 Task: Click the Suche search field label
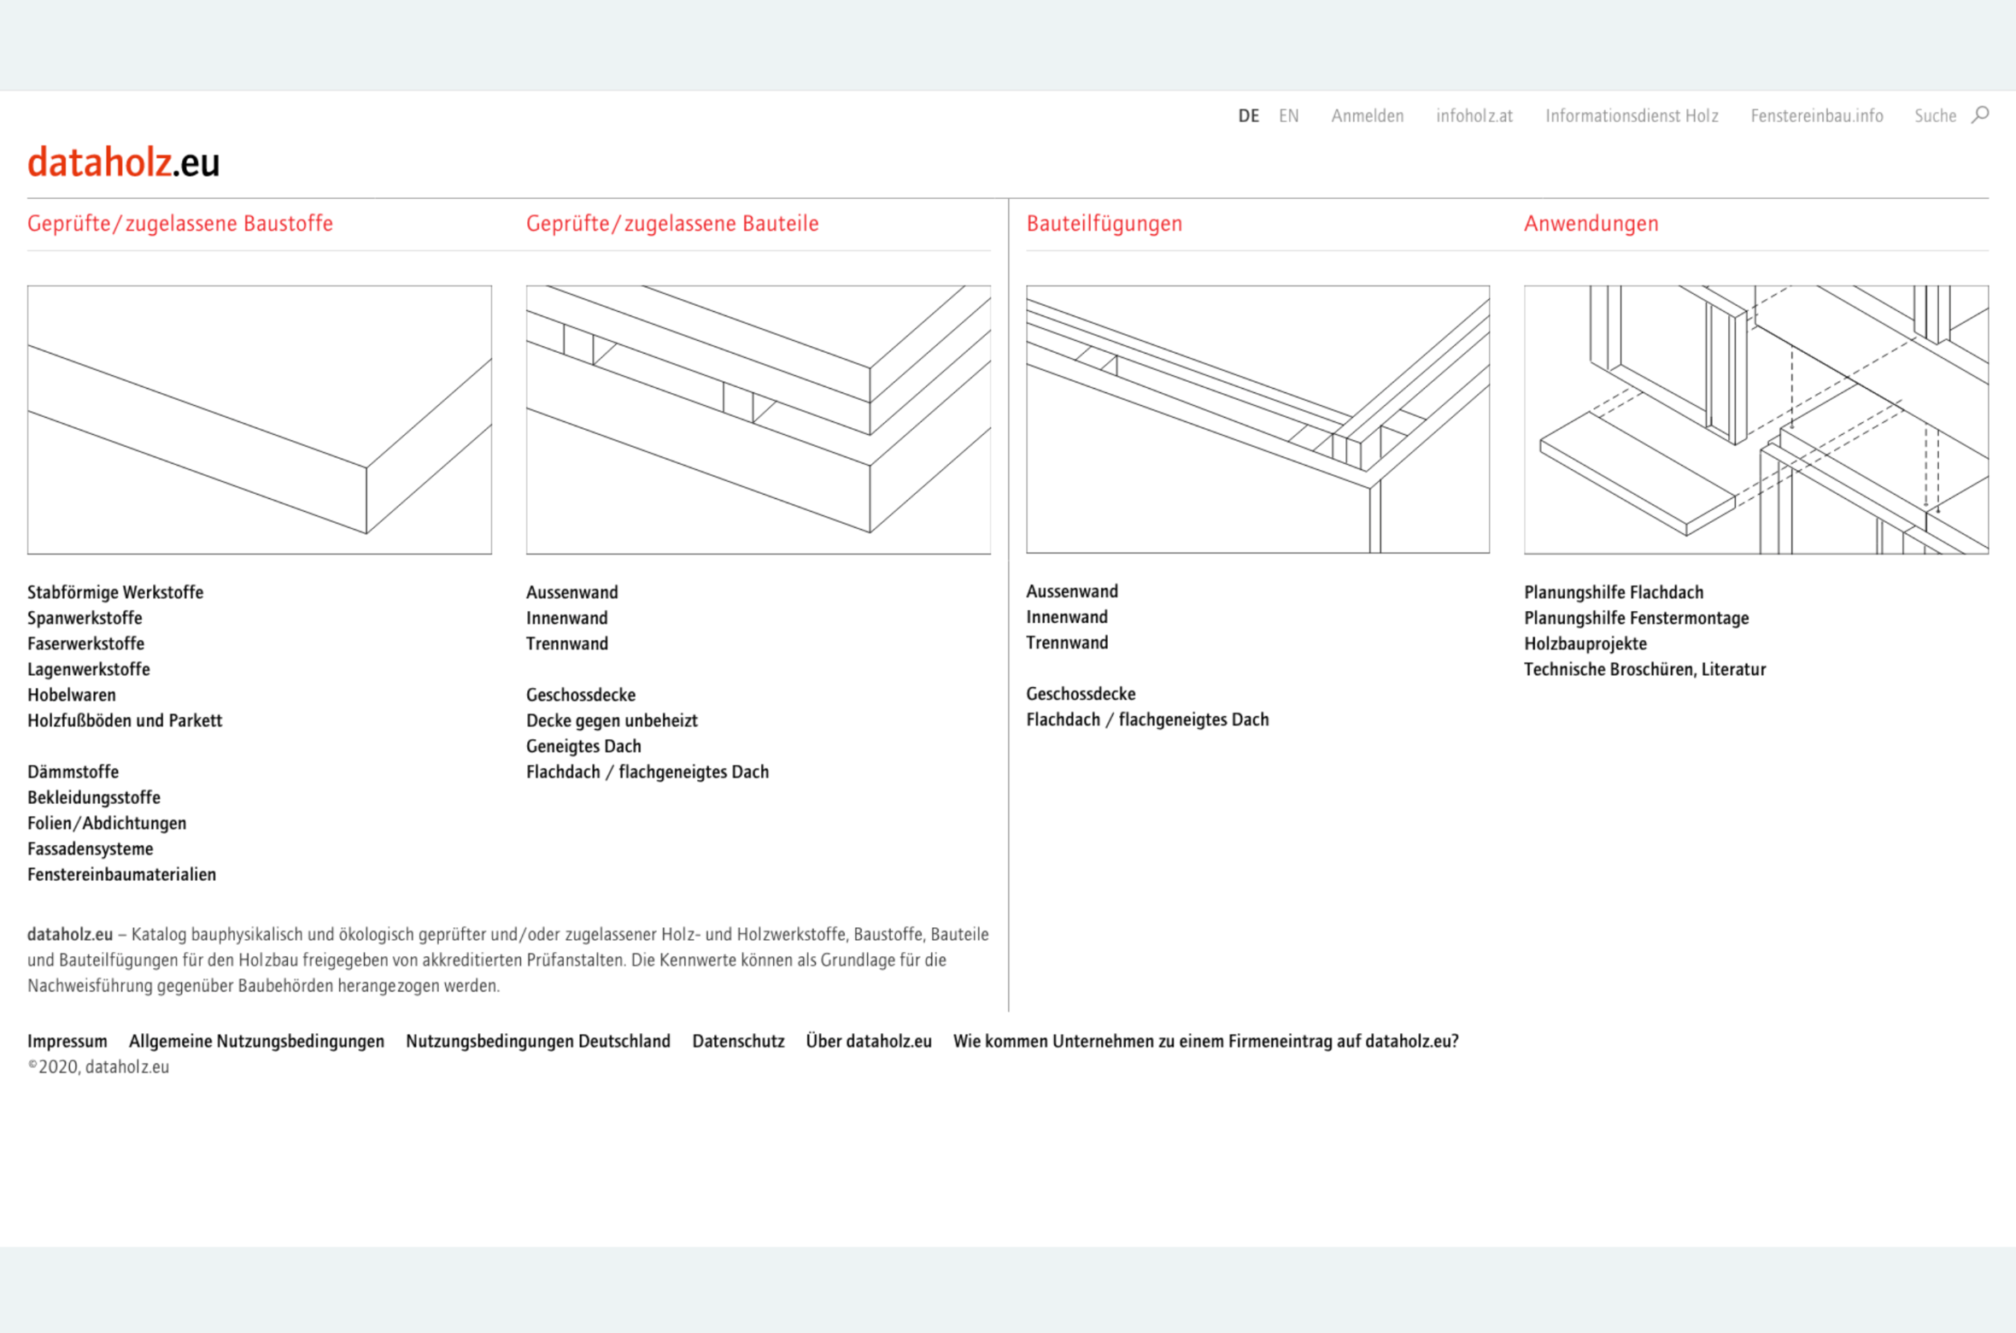pyautogui.click(x=1935, y=116)
